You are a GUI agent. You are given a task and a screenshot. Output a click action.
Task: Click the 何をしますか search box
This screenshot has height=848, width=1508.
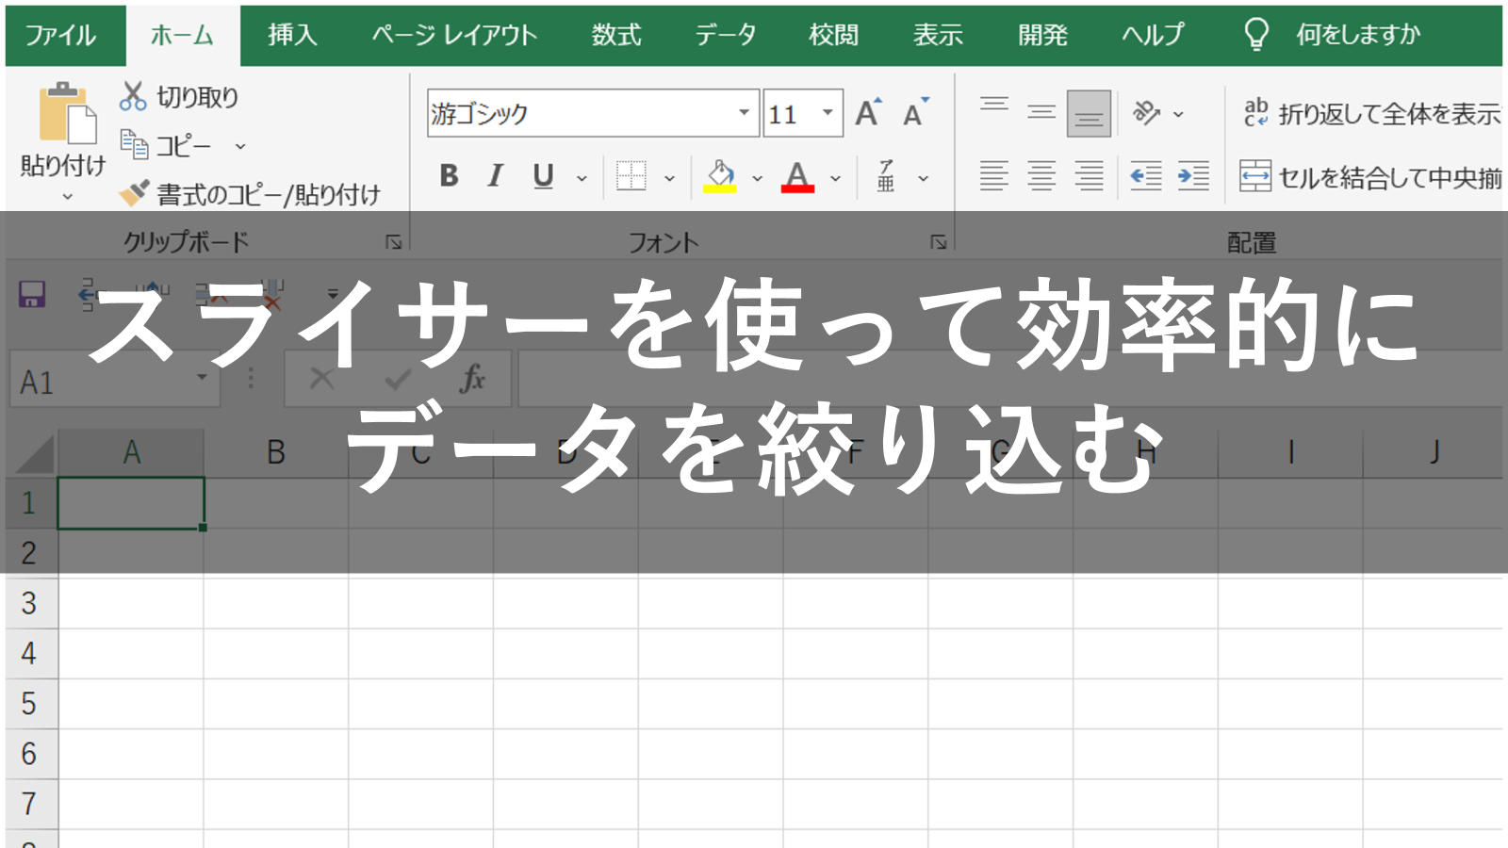[x=1331, y=35]
